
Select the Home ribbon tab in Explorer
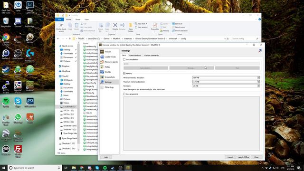click(68, 19)
